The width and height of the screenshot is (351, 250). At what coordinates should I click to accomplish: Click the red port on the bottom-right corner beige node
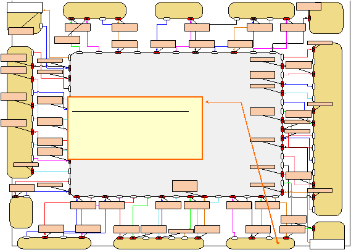(x=313, y=229)
